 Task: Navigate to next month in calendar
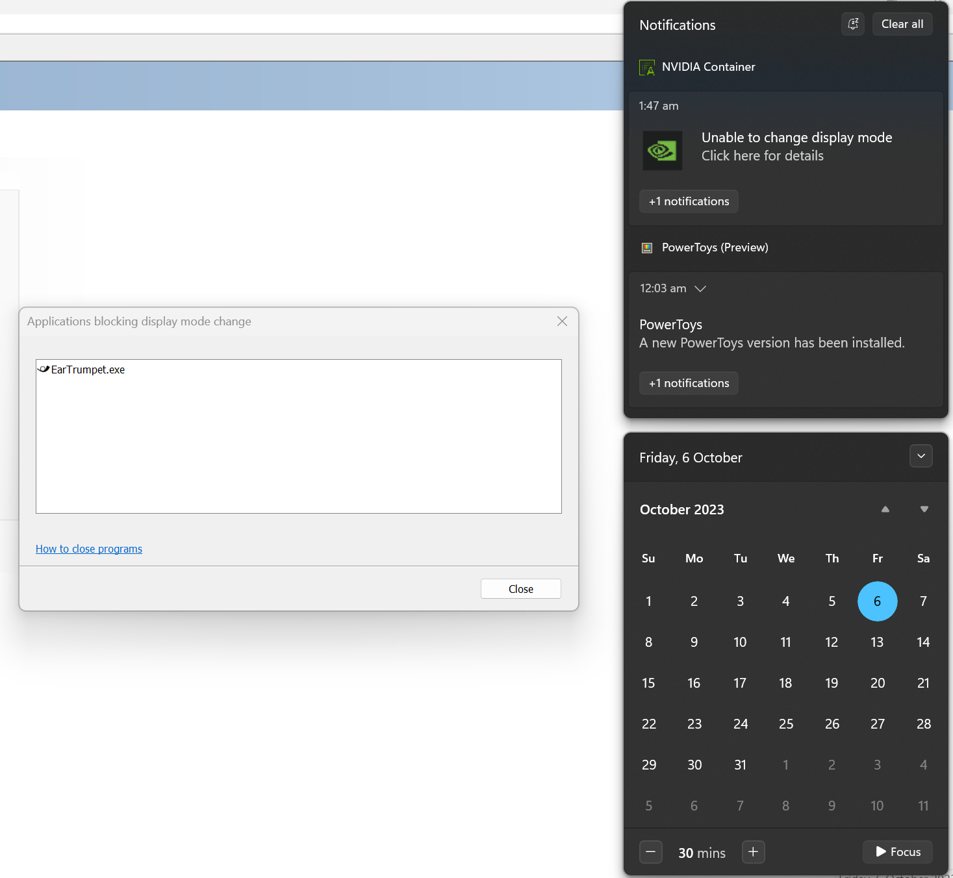tap(923, 509)
